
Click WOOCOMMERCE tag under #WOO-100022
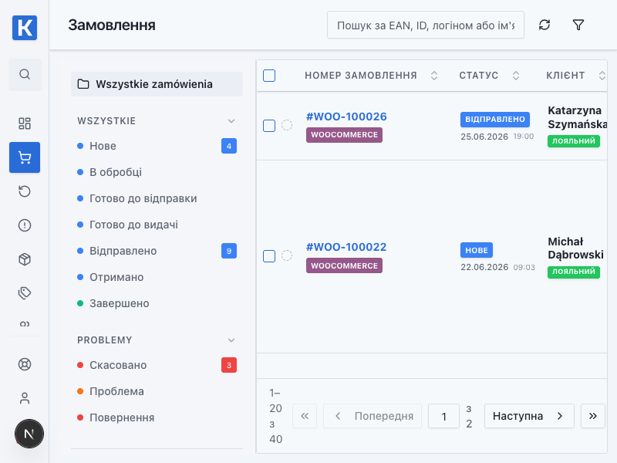coord(344,265)
